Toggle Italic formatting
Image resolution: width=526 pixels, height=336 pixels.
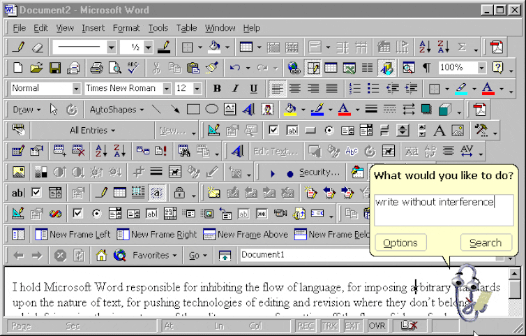pyautogui.click(x=236, y=89)
